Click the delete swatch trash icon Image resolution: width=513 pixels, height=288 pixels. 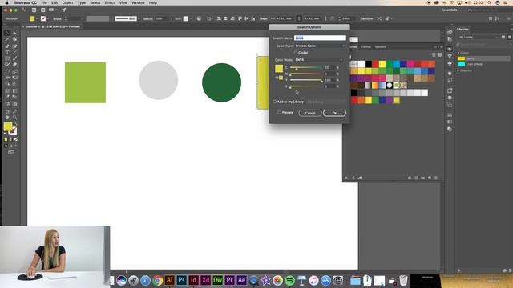tap(436, 178)
